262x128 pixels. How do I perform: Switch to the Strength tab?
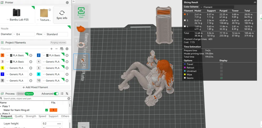point(31,116)
